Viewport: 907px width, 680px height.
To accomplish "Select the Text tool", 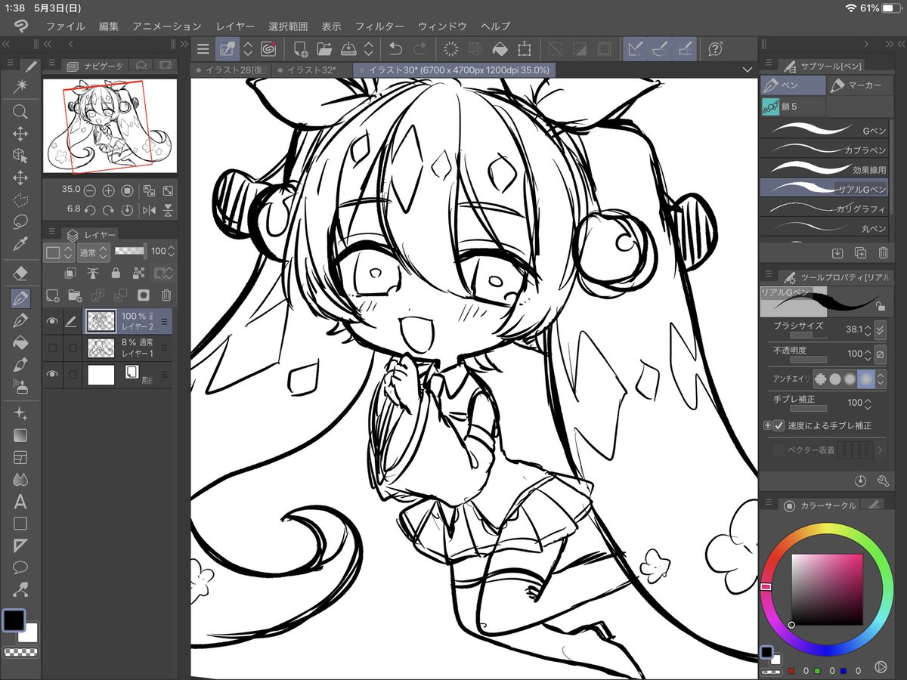I will (x=20, y=501).
